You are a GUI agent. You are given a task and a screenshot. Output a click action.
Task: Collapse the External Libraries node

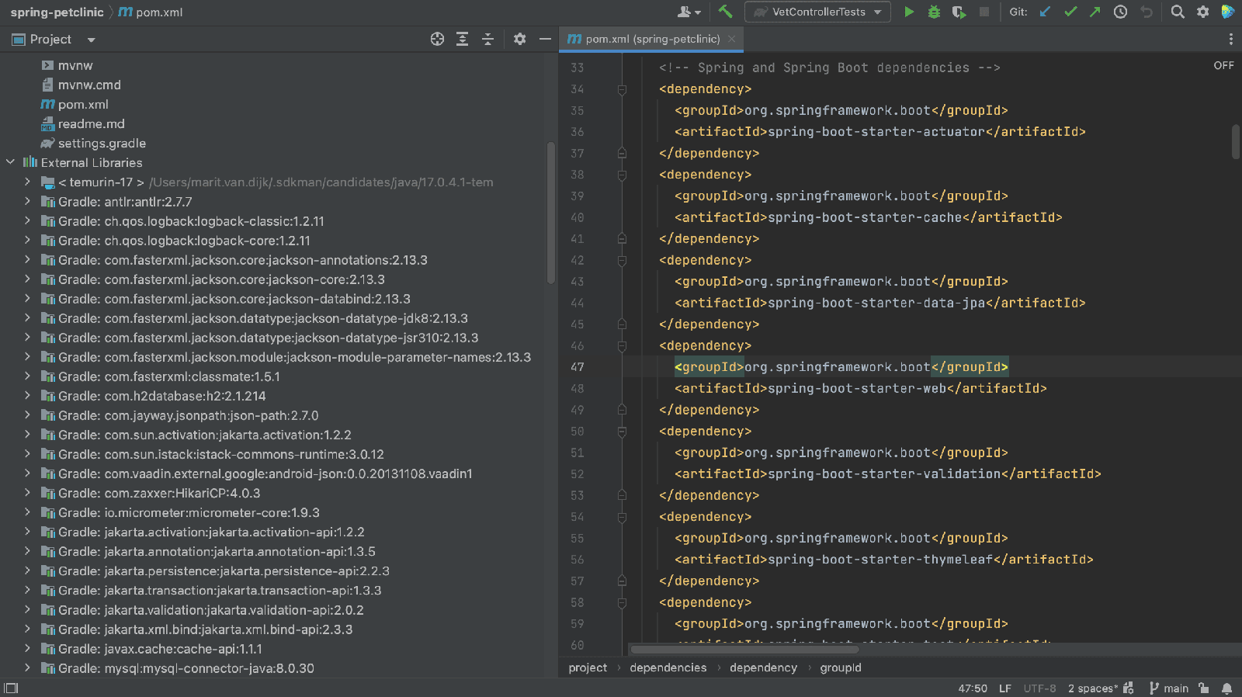click(10, 162)
